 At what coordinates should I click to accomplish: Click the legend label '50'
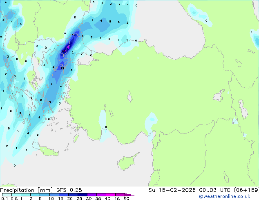(127, 198)
